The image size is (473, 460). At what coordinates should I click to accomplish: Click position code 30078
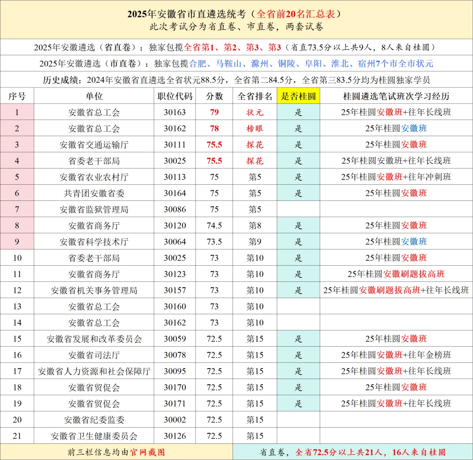point(175,355)
